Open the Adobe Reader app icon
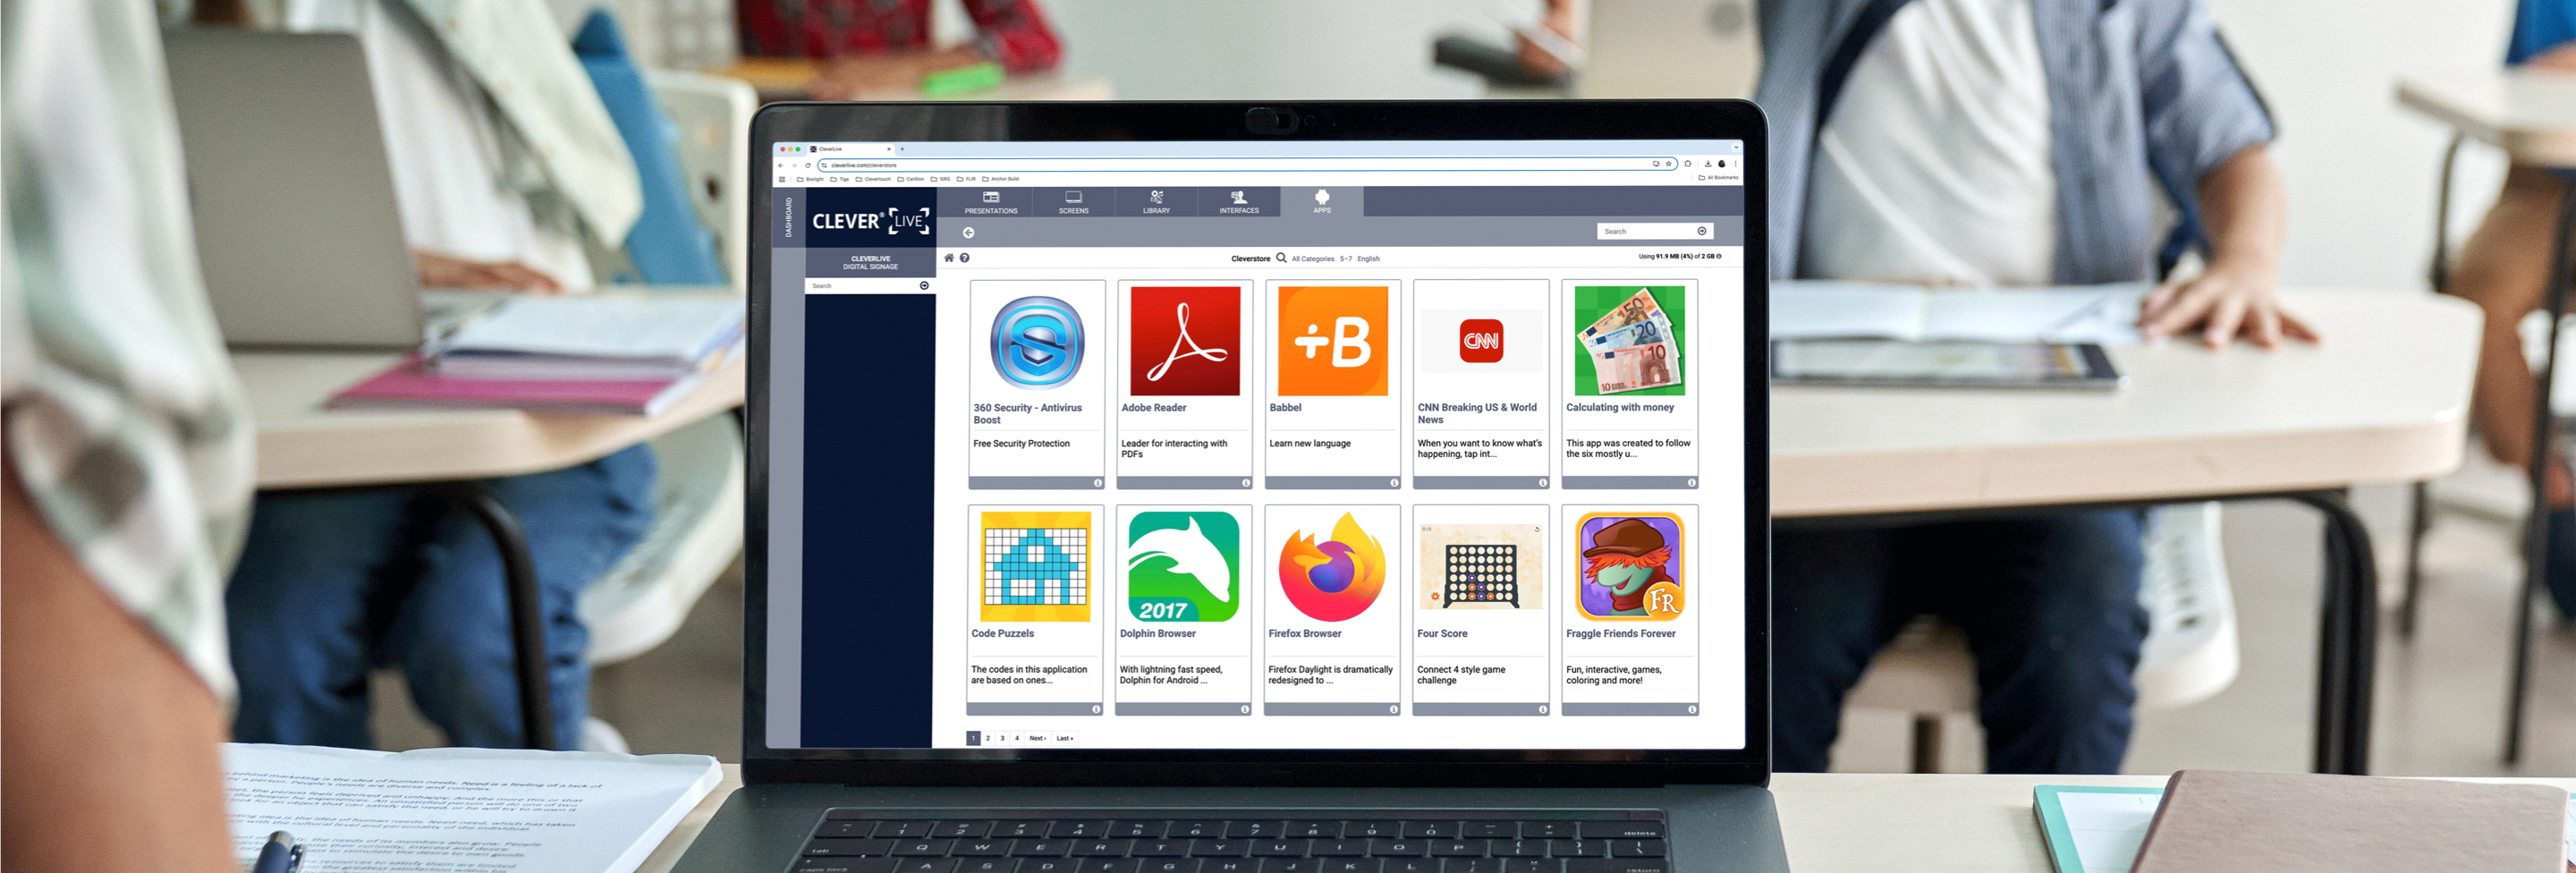Viewport: 2576px width, 873px height. pyautogui.click(x=1185, y=341)
